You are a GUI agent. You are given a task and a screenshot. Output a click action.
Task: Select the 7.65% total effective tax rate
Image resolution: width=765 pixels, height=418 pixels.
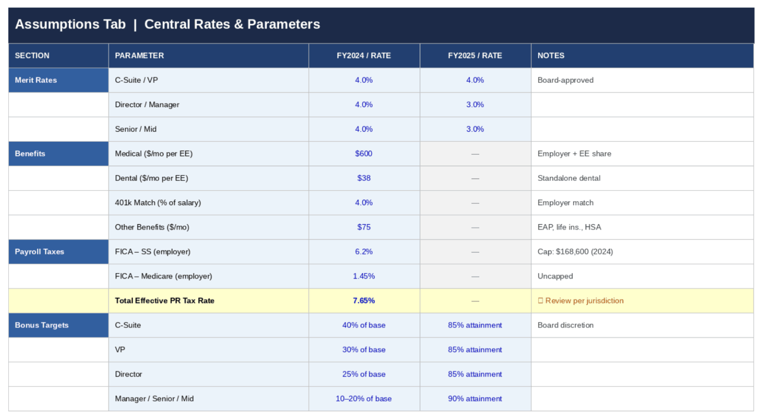point(364,301)
